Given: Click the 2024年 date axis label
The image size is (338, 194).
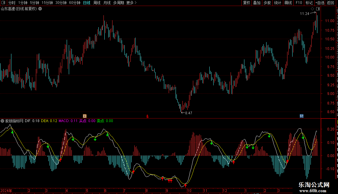Looking at the screenshot, I should click(6, 190).
